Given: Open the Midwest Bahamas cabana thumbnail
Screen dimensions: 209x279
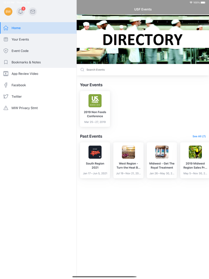Looking at the screenshot, I should coord(162,152).
